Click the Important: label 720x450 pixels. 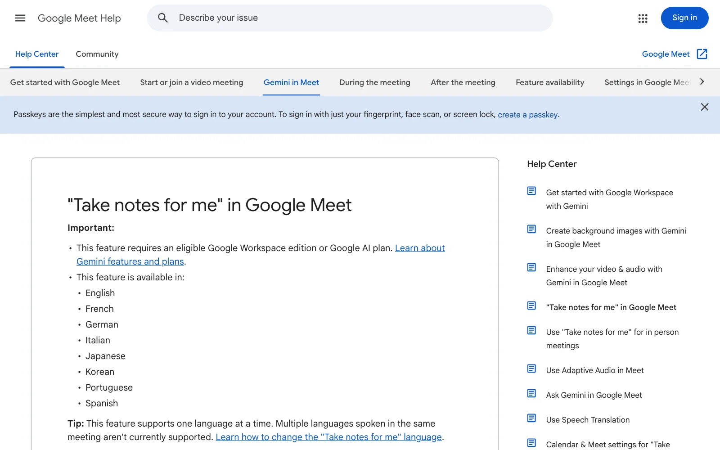point(91,228)
